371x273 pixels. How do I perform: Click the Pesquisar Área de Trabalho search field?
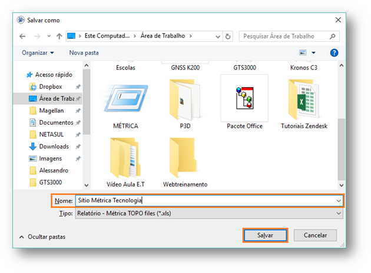pos(287,36)
